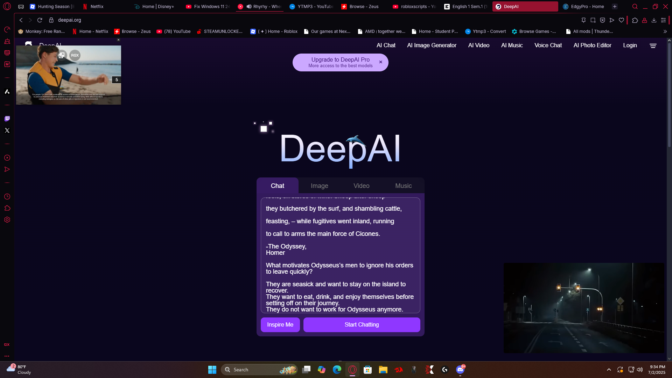Open the AI Chat nav link

[386, 45]
